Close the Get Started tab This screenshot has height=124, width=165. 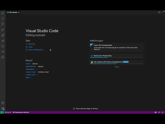(19, 12)
